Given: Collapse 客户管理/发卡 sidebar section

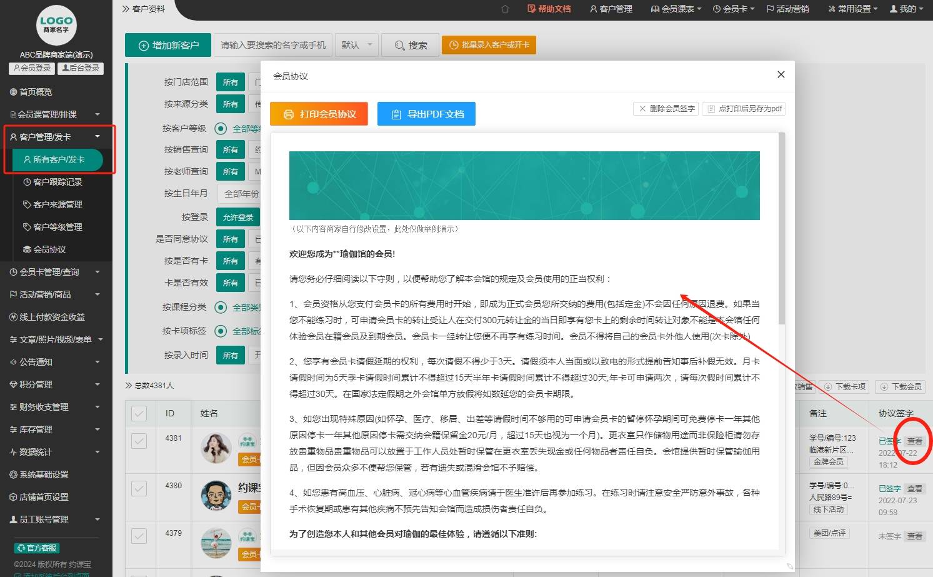Looking at the screenshot, I should 56,137.
